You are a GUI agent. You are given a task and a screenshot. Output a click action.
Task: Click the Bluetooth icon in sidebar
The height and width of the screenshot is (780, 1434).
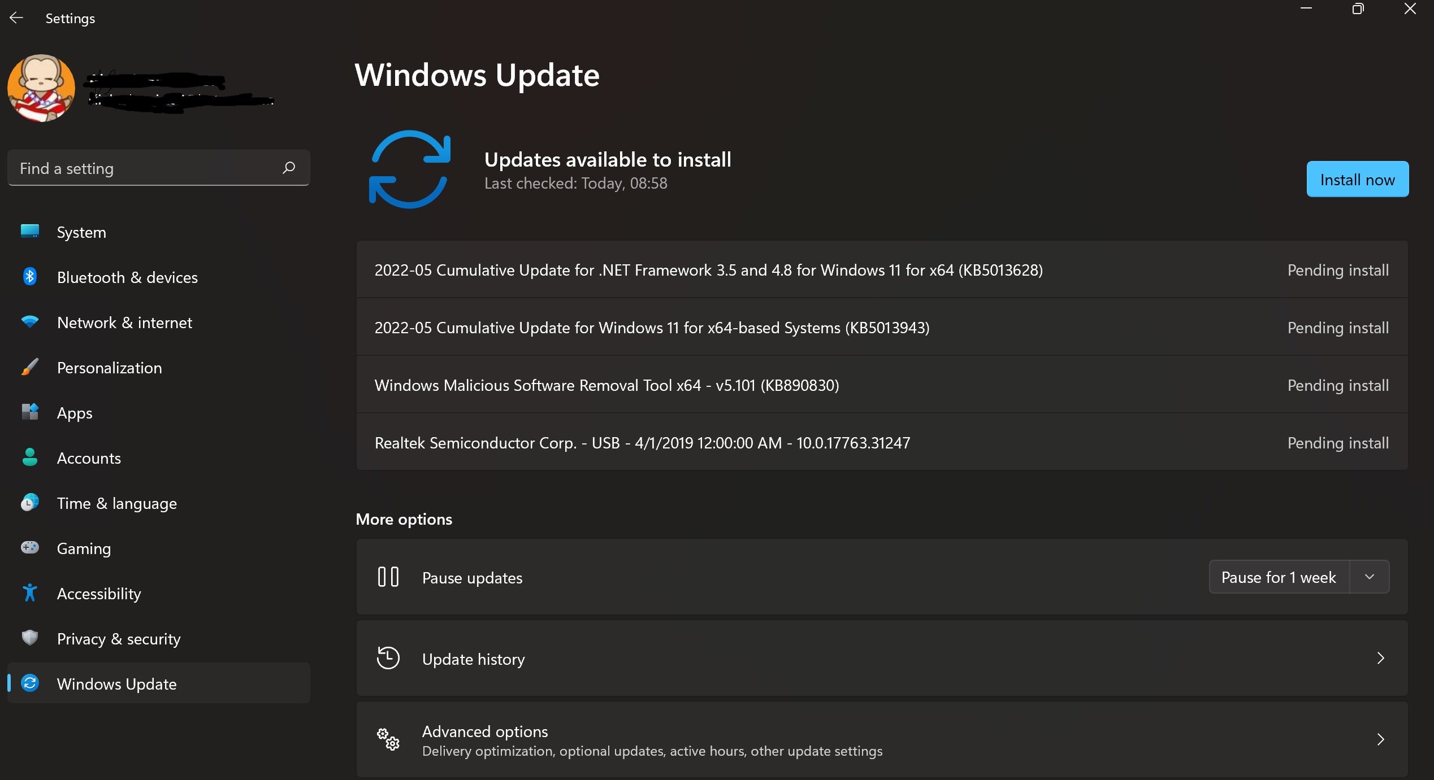point(30,277)
